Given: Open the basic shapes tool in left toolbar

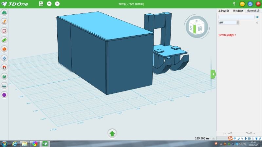Looking at the screenshot, I should (x=4, y=12).
